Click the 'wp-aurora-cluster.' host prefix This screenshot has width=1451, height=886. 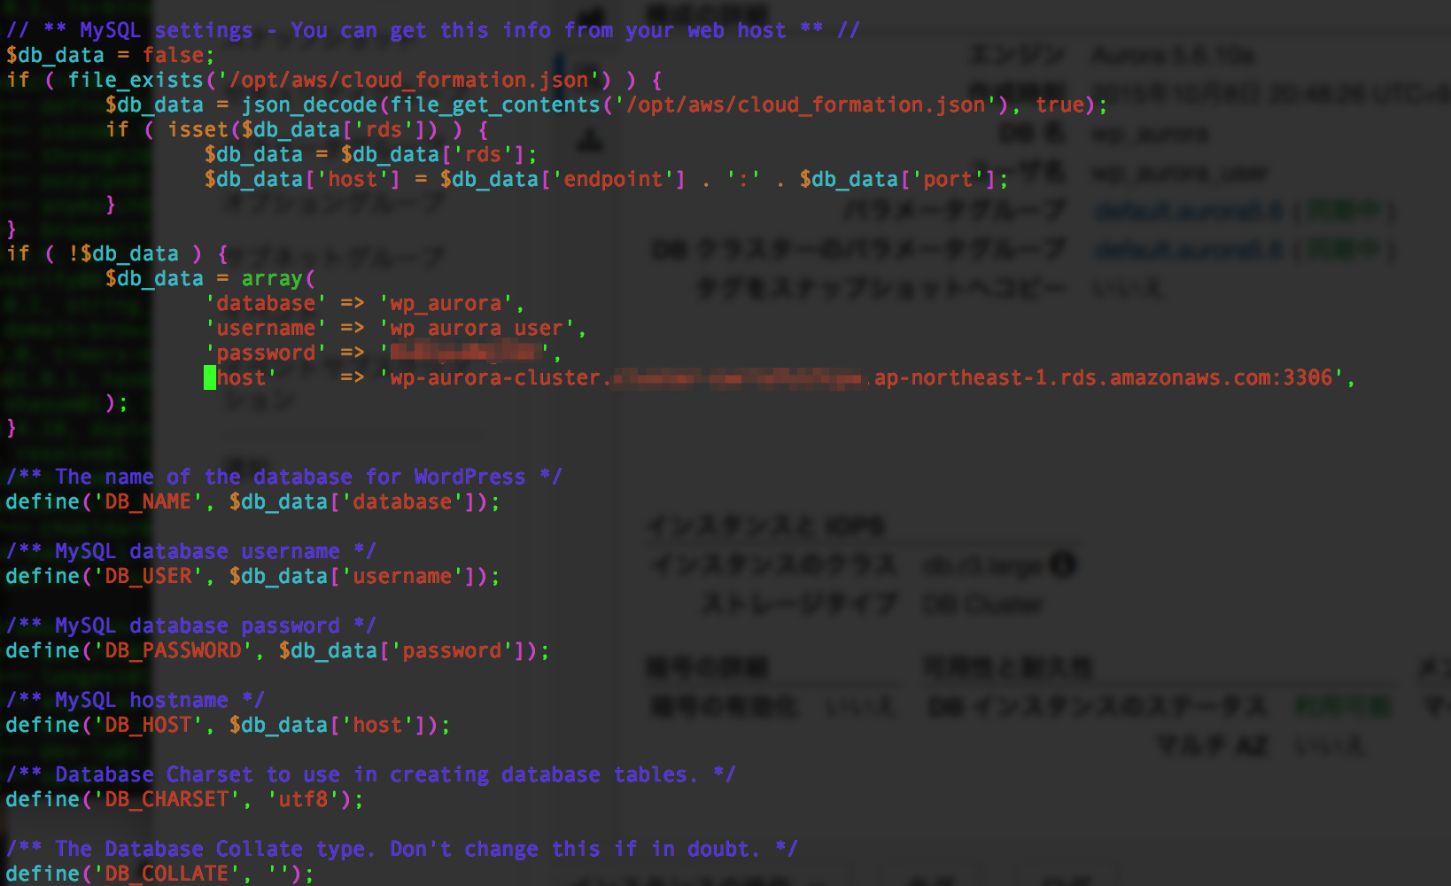tap(500, 378)
